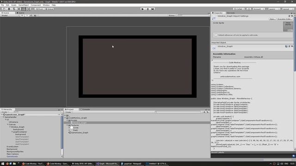Open the Layout dropdown
The image size is (296, 166).
pos(288,9)
